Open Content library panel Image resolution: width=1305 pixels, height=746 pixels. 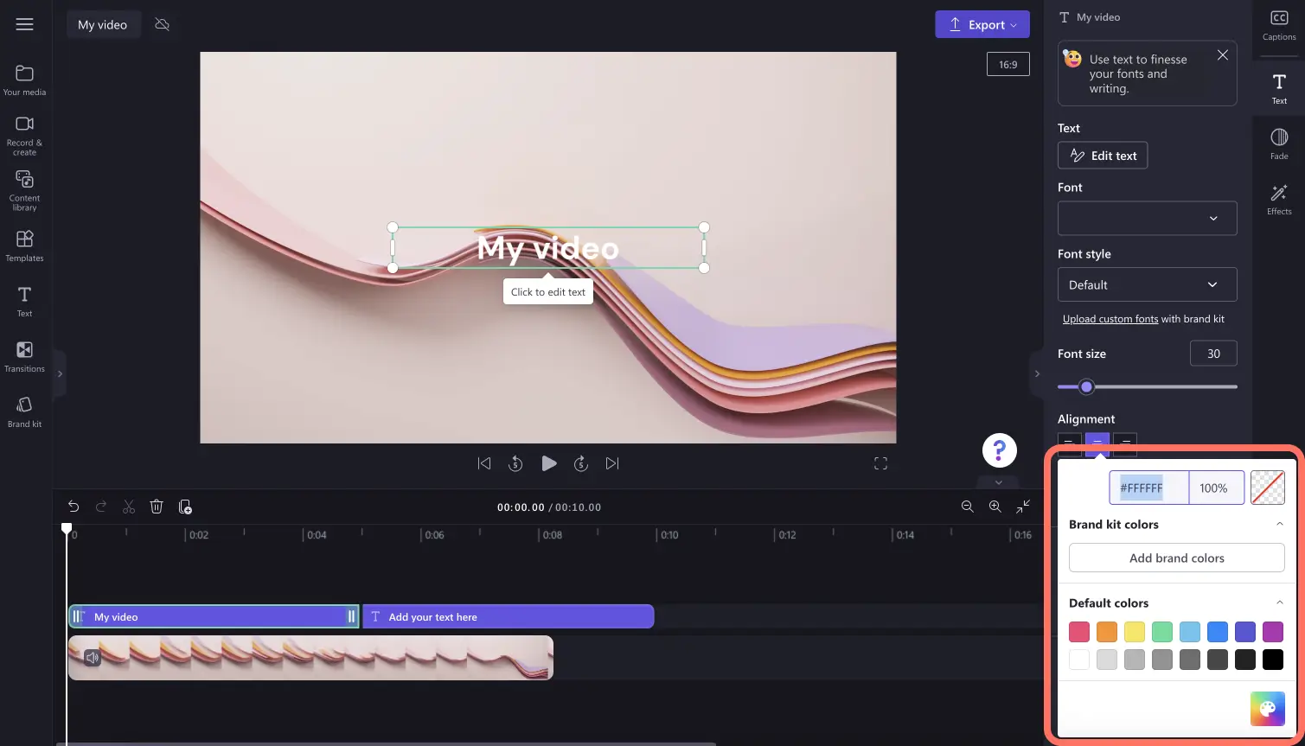pyautogui.click(x=24, y=190)
